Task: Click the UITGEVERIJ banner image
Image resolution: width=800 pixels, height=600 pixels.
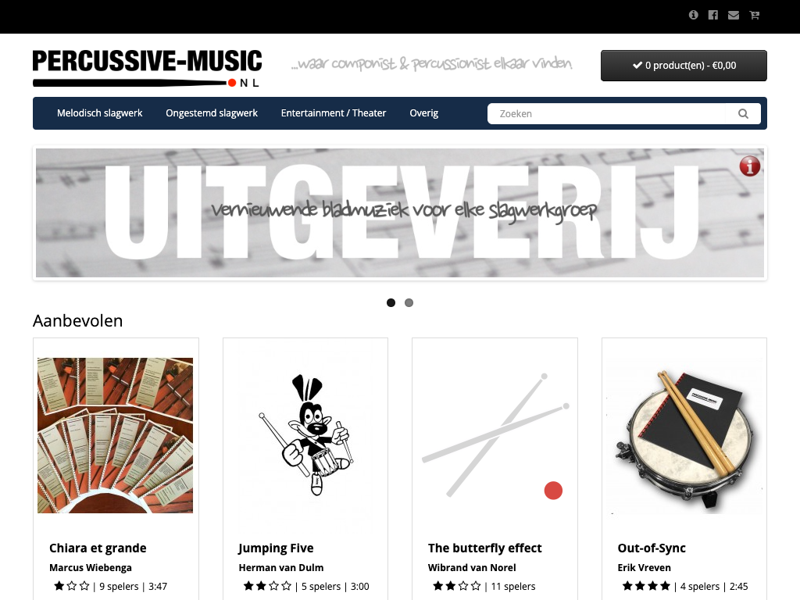Action: (x=400, y=212)
